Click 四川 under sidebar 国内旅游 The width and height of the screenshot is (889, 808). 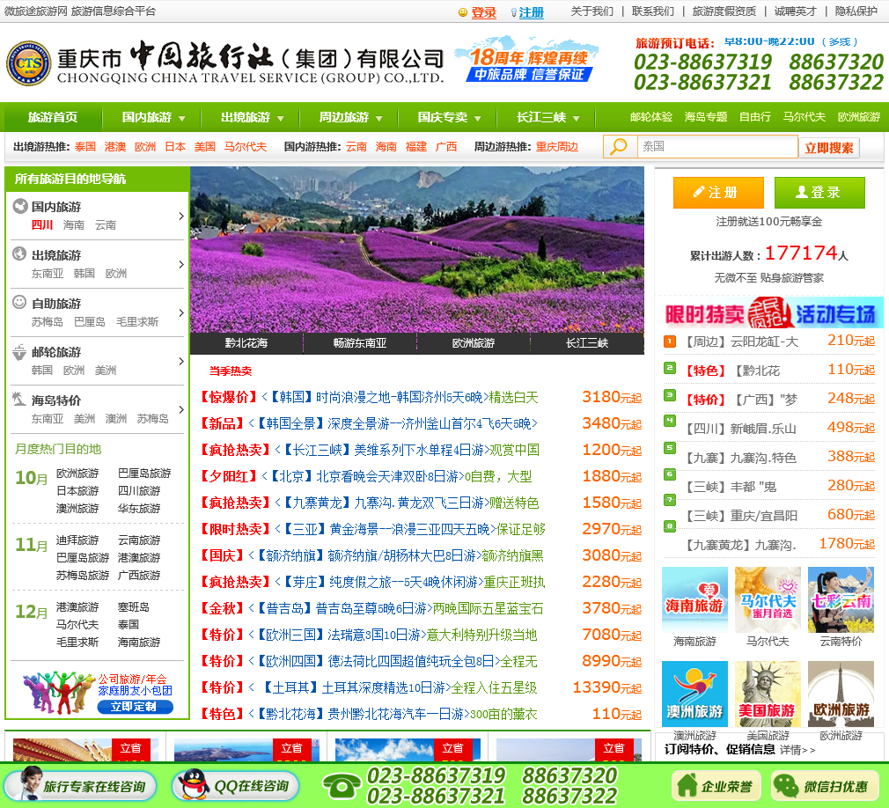[42, 225]
